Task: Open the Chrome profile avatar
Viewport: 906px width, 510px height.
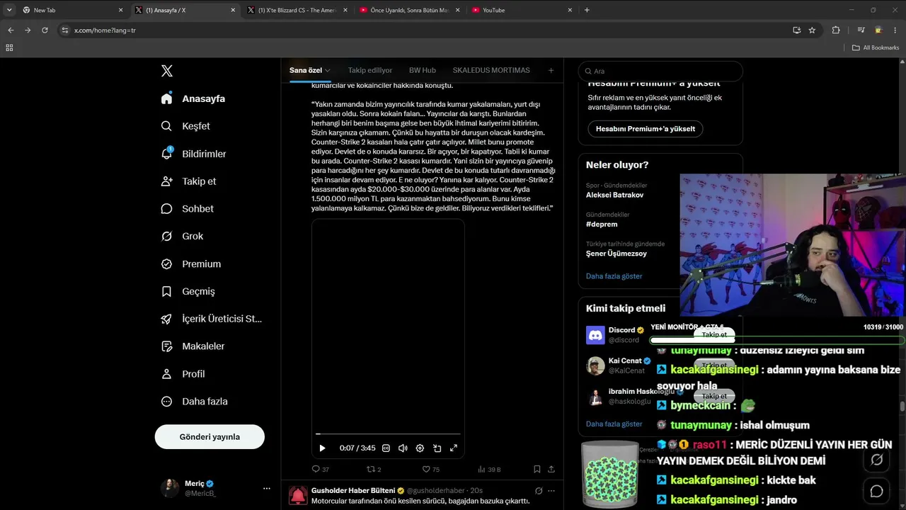Action: click(878, 30)
